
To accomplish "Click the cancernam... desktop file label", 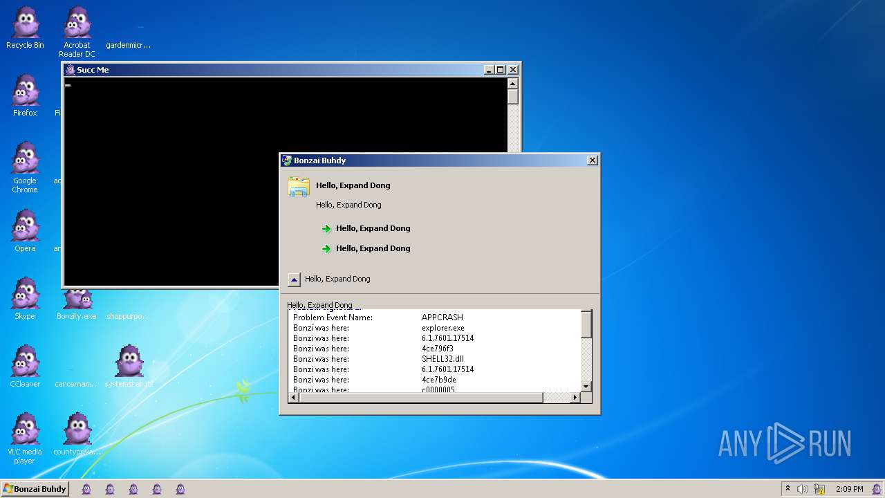I will (x=77, y=384).
